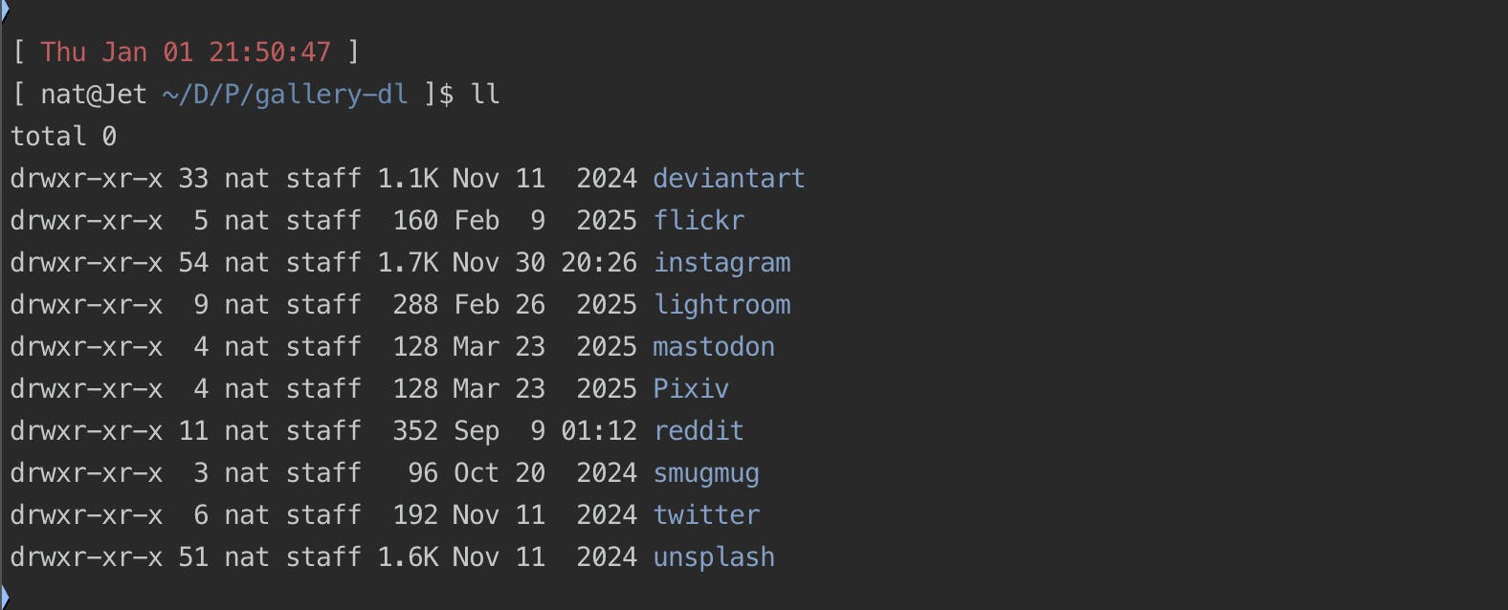Viewport: 1508px width, 610px height.
Task: Click nat@Jet in the shell prompt
Action: point(94,95)
